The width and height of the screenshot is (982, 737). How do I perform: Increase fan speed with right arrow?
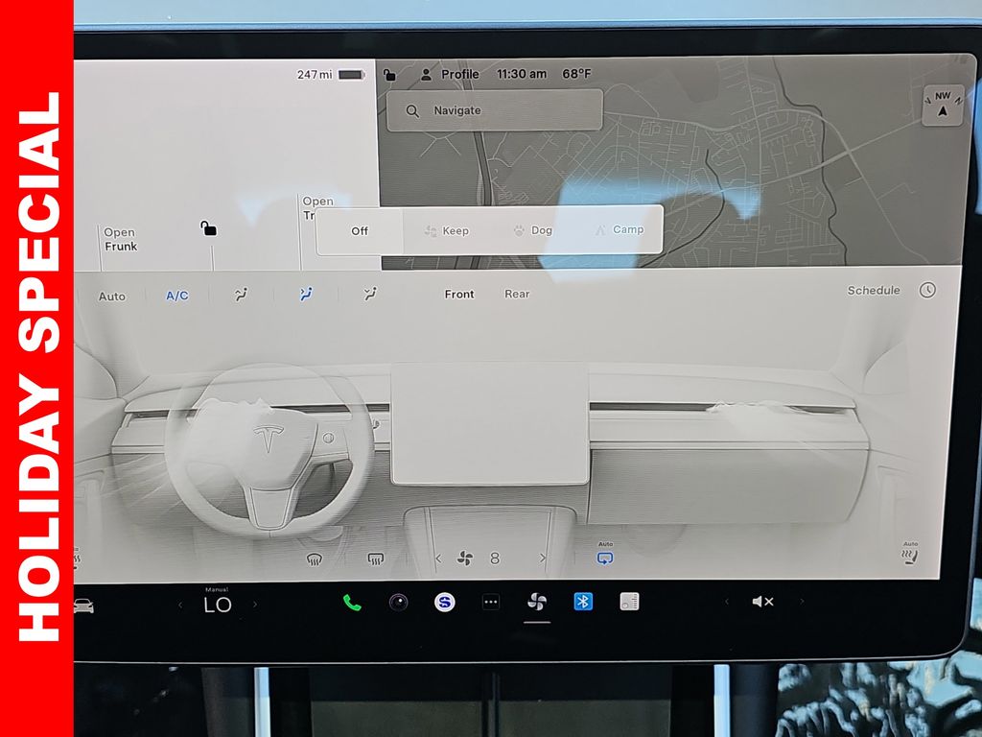(543, 559)
